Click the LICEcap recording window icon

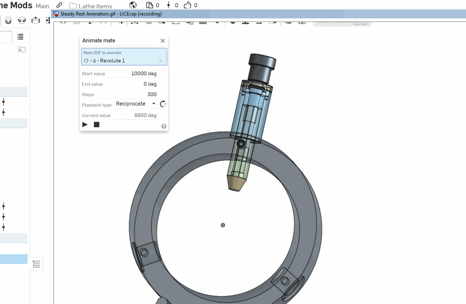click(56, 14)
